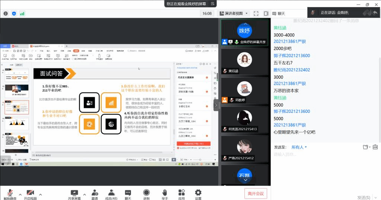Screen dimensions: 381x200
Task: Click the 邀请 (Invite) icon
Action: click(95, 193)
